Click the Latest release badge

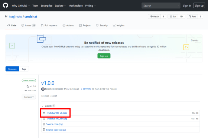[29, 80]
